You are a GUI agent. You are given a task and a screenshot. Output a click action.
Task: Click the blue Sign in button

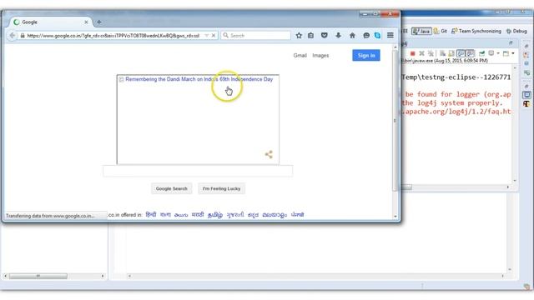366,56
